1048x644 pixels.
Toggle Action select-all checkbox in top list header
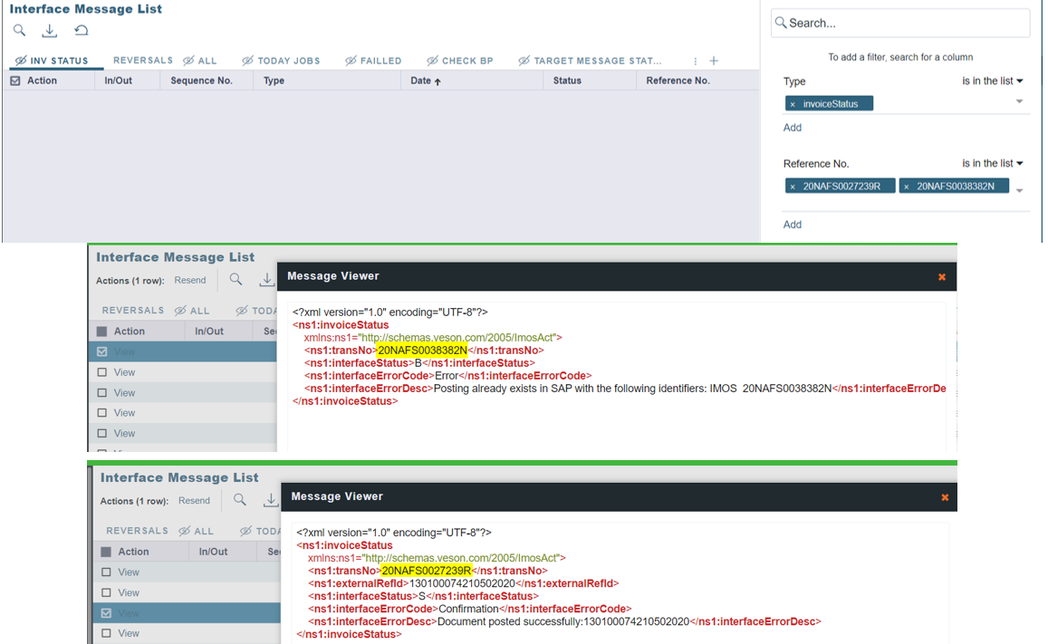click(x=15, y=81)
